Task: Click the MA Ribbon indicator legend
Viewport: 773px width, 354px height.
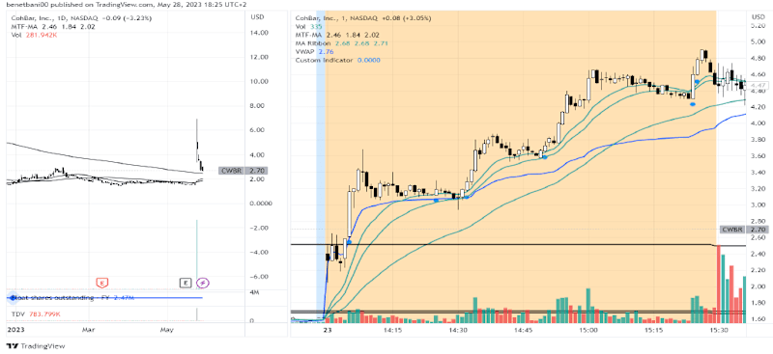Action: 341,42
